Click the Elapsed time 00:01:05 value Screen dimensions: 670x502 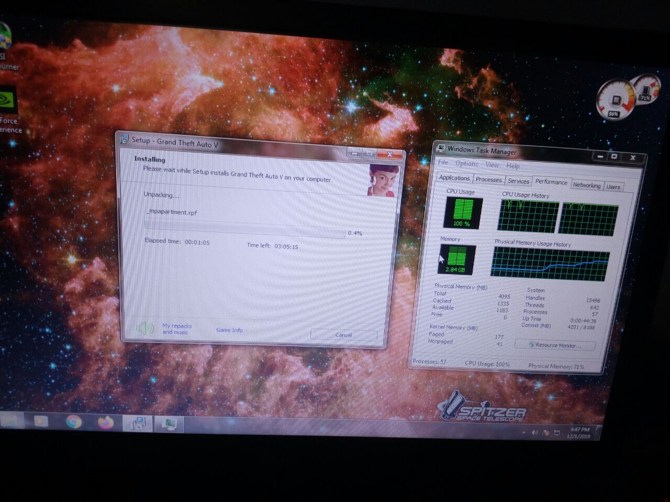197,242
